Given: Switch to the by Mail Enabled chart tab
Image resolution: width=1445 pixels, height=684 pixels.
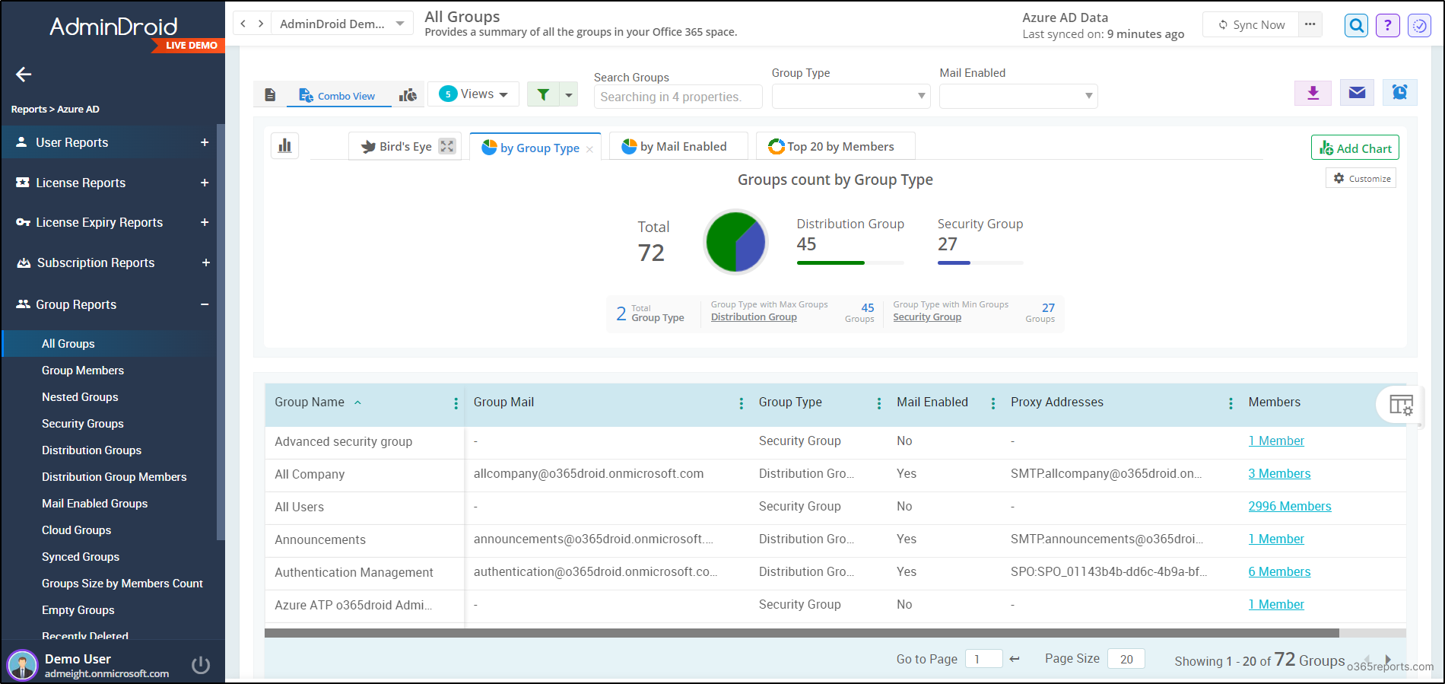Looking at the screenshot, I should click(x=678, y=146).
